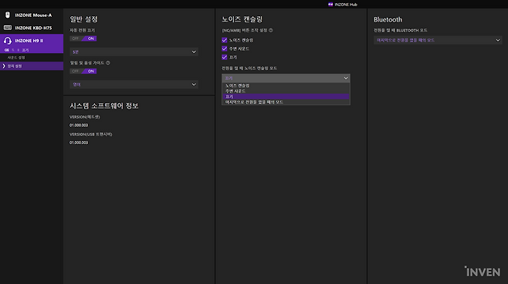The image size is (508, 284).
Task: Click the INZONE Mouse-A mouse icon
Action: pyautogui.click(x=8, y=15)
